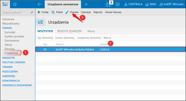Click the CENTRALA label in header
Screen dimensions: 186x101
135,4
